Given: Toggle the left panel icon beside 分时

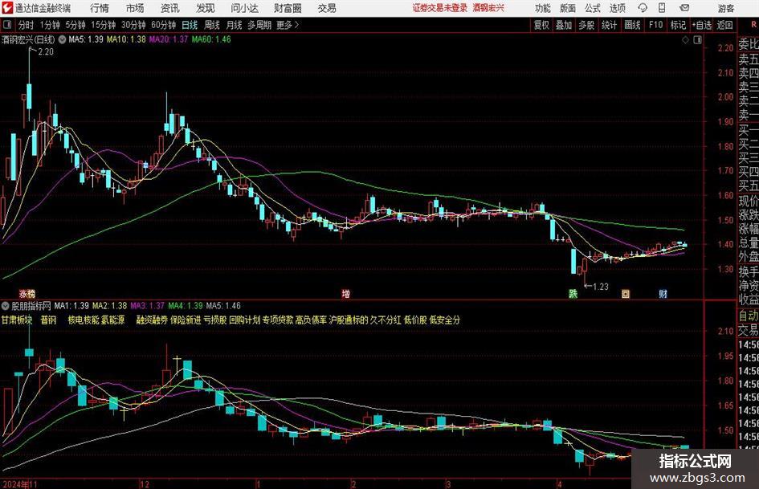Looking at the screenshot, I should 7,25.
